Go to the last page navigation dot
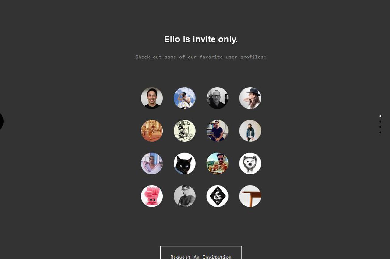The height and width of the screenshot is (259, 390). (x=380, y=133)
